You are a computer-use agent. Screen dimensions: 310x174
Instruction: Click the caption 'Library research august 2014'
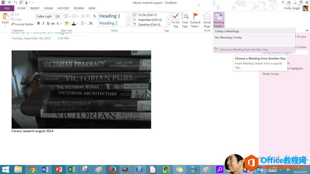pyautogui.click(x=32, y=131)
